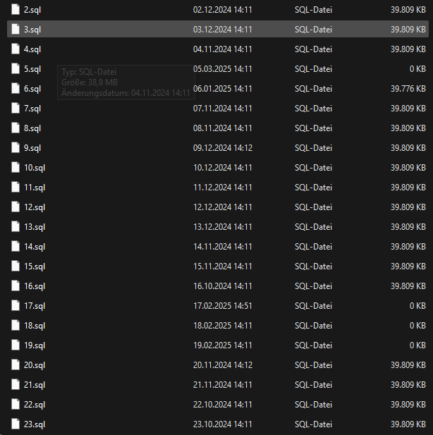
Task: Click the file icon of 11.sql
Action: (16, 188)
